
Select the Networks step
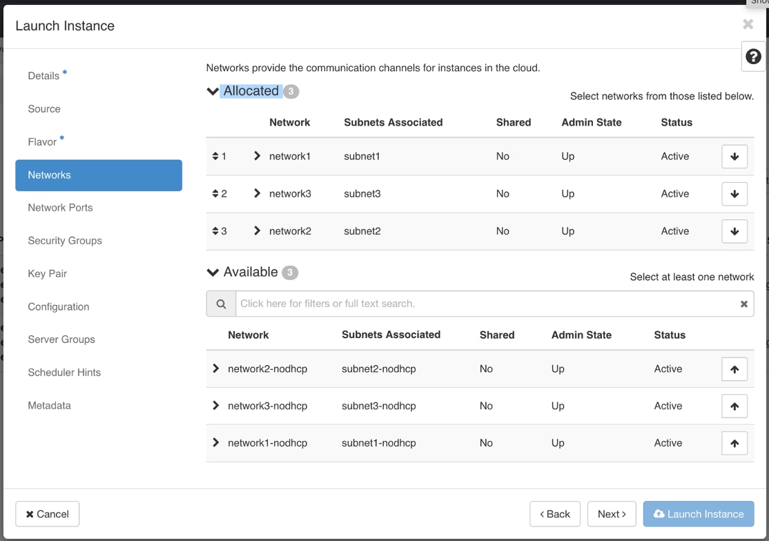[x=99, y=175]
